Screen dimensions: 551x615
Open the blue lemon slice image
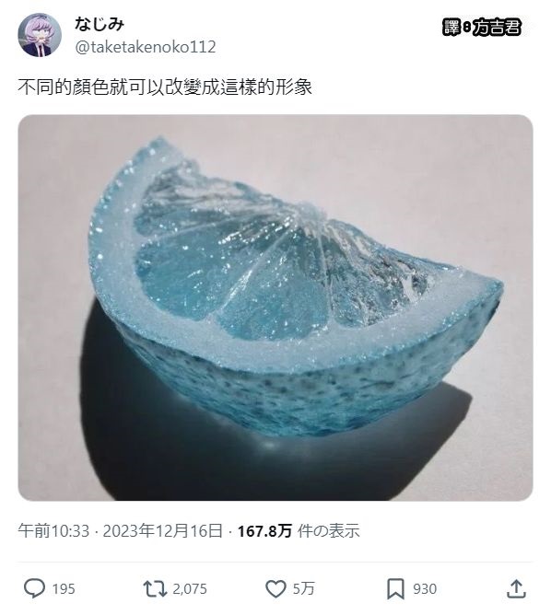click(275, 307)
